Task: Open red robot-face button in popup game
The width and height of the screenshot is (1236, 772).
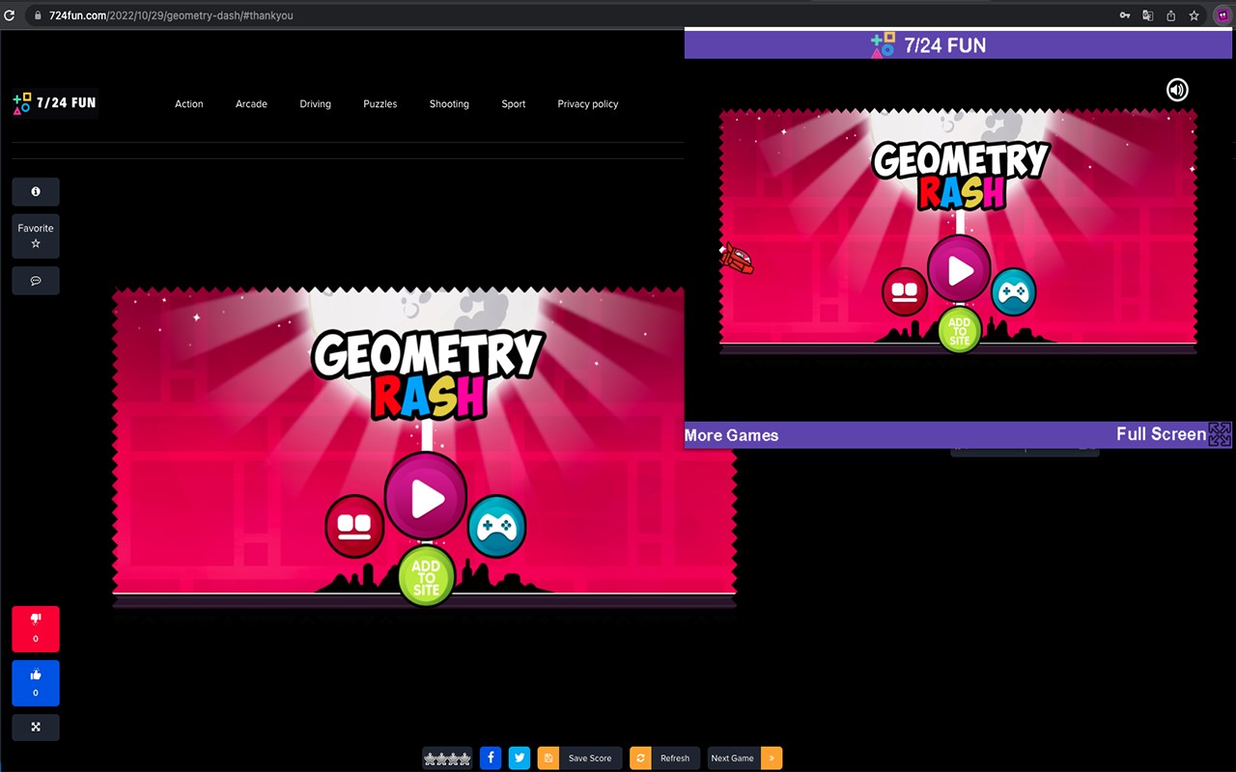Action: pos(905,291)
